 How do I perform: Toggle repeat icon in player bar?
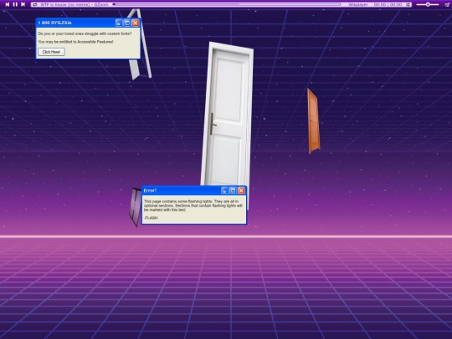[x=35, y=5]
